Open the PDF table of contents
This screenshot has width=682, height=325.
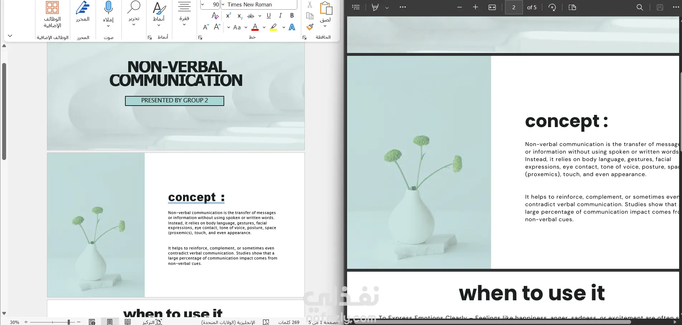[x=356, y=7]
